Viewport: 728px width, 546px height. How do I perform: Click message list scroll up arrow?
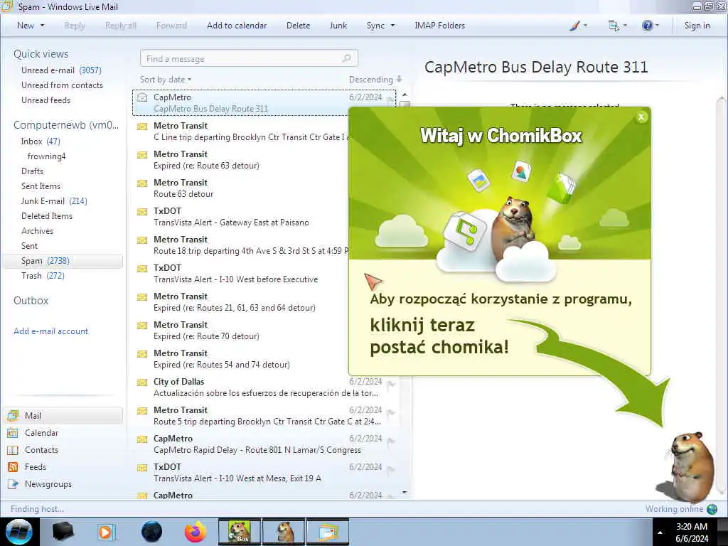pyautogui.click(x=405, y=95)
